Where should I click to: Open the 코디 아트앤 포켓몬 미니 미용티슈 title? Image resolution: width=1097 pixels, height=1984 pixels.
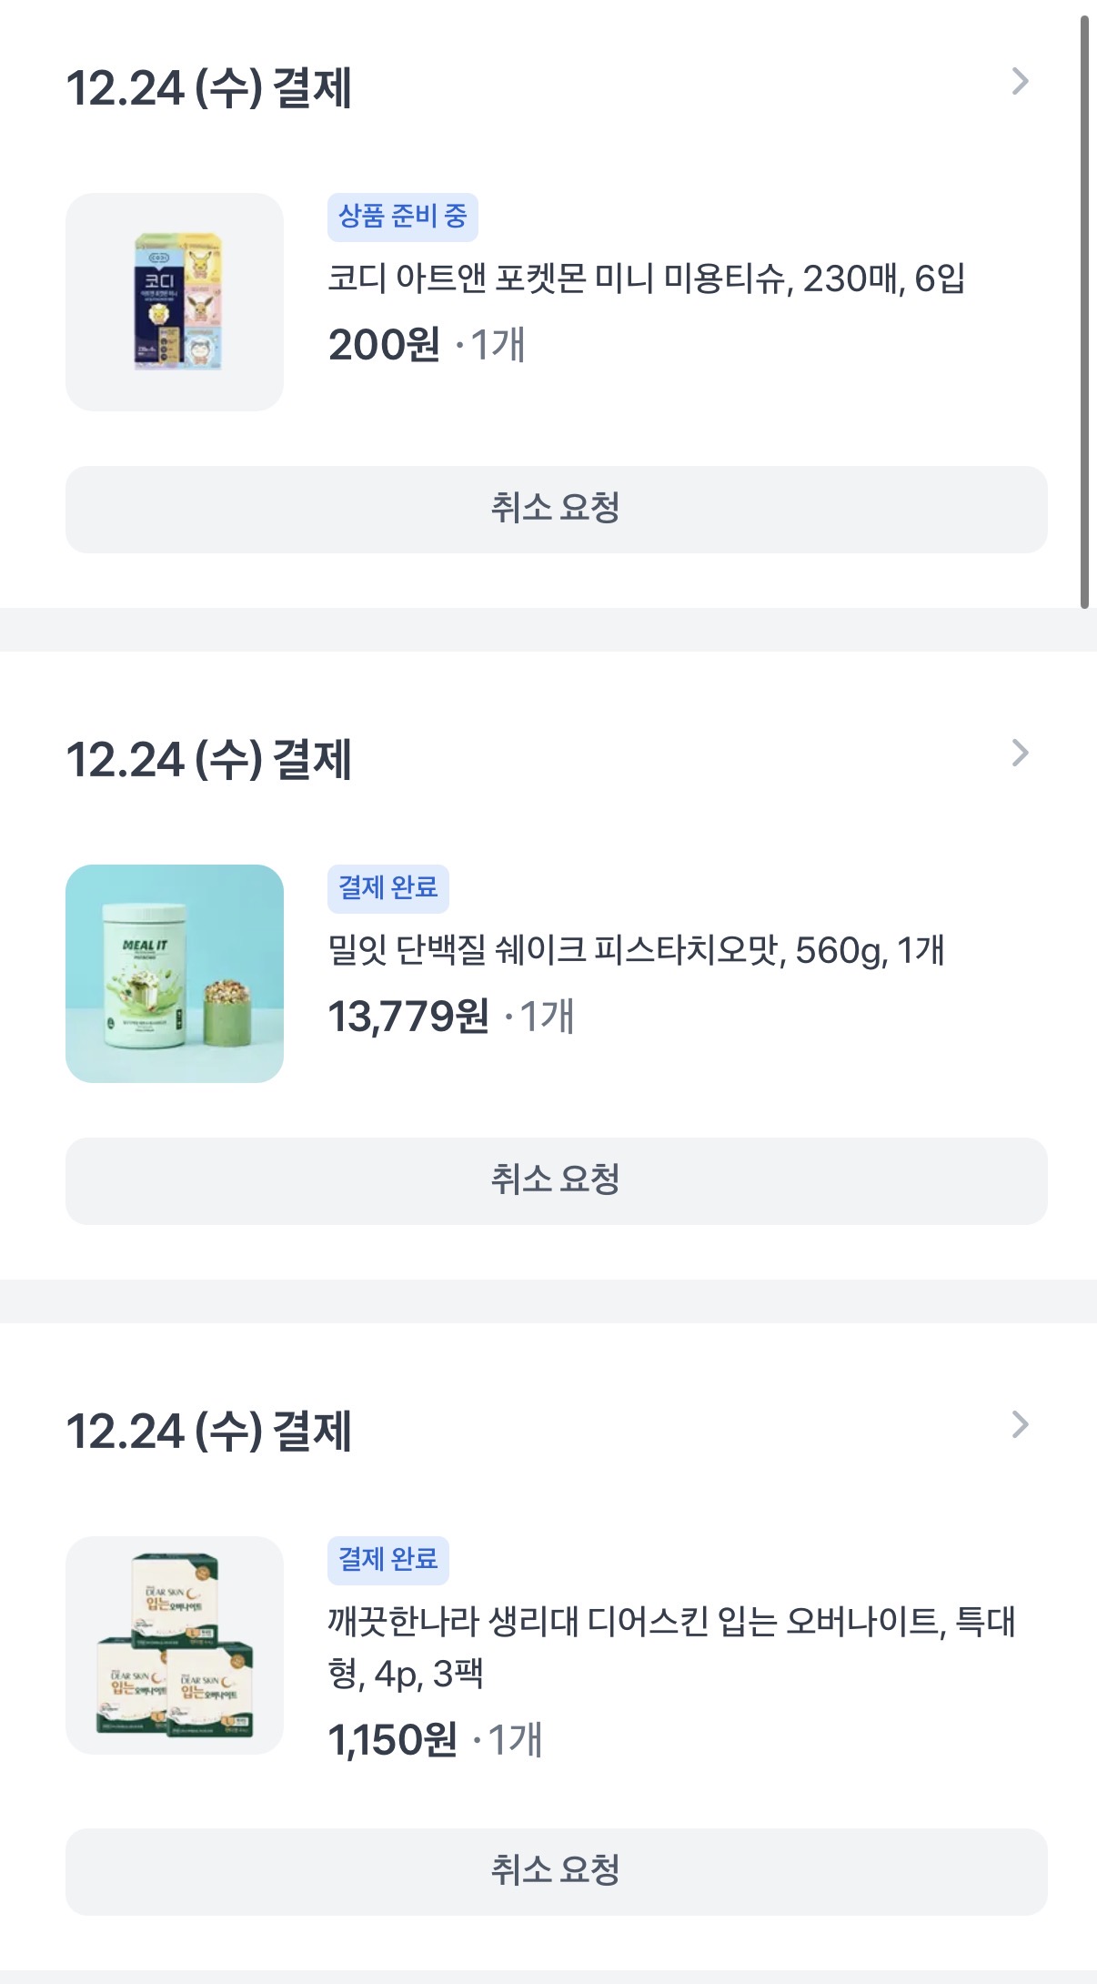click(x=646, y=278)
